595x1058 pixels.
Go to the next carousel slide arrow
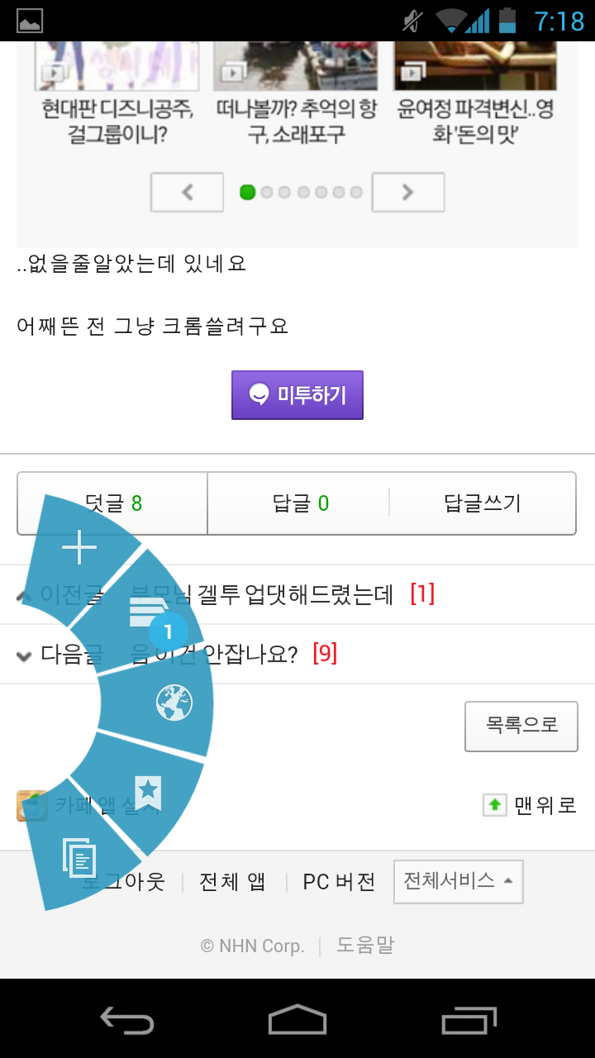408,193
